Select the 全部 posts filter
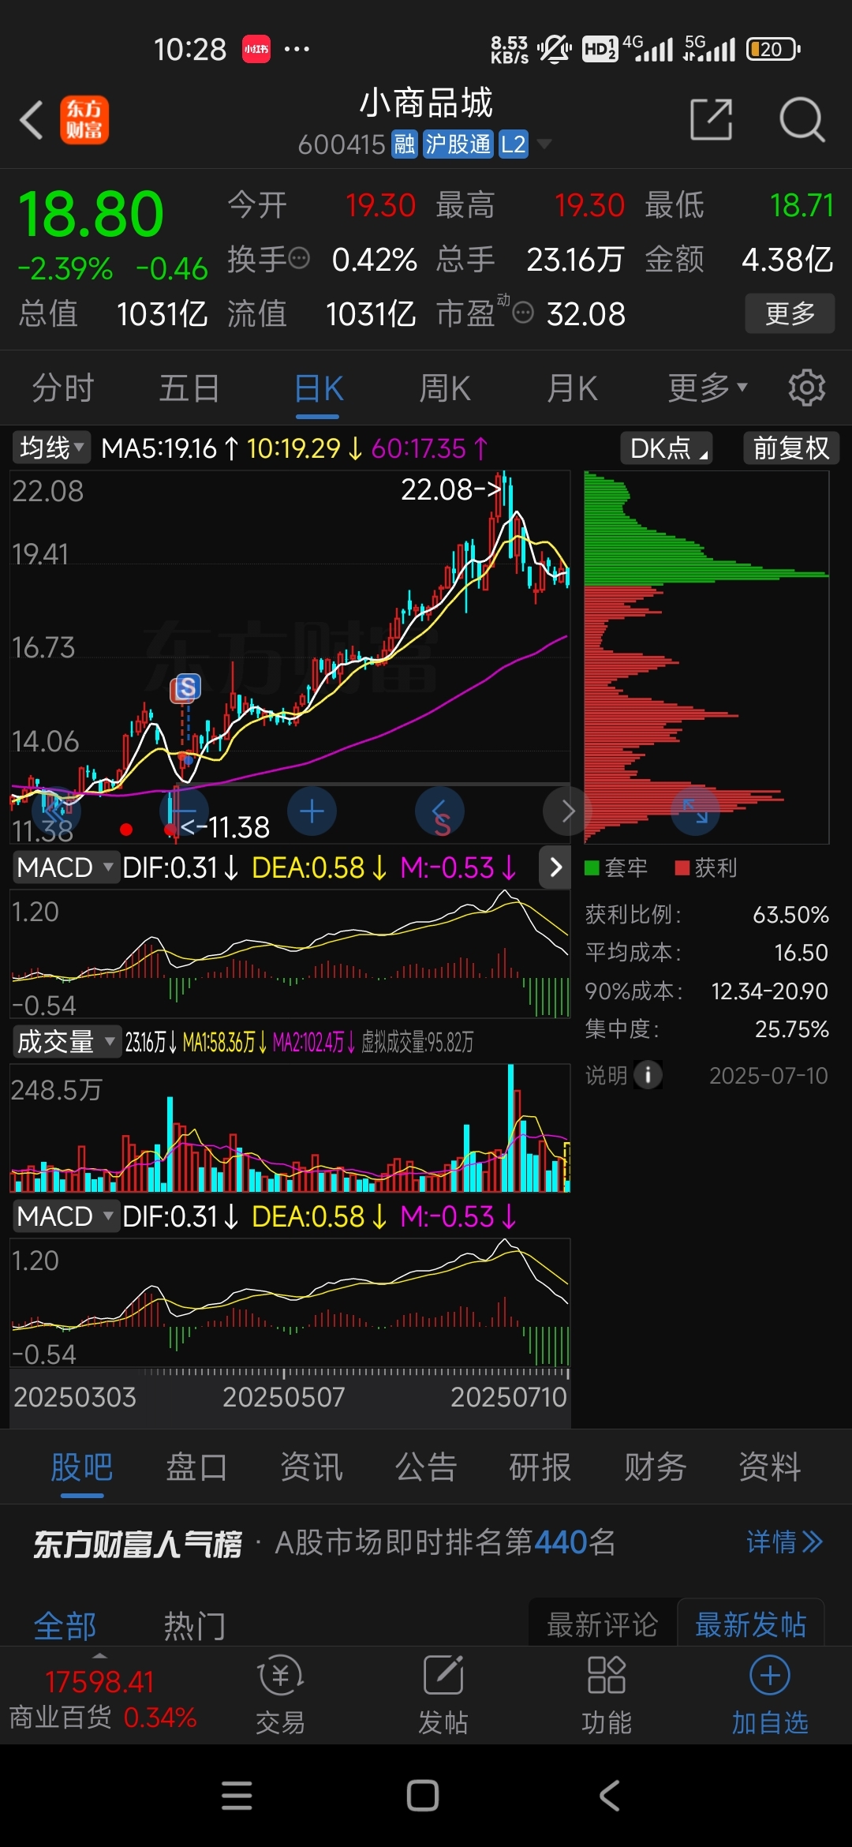The height and width of the screenshot is (1847, 852). coord(65,1626)
